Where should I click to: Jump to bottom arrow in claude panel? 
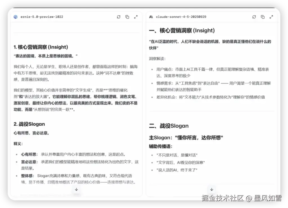pos(211,189)
